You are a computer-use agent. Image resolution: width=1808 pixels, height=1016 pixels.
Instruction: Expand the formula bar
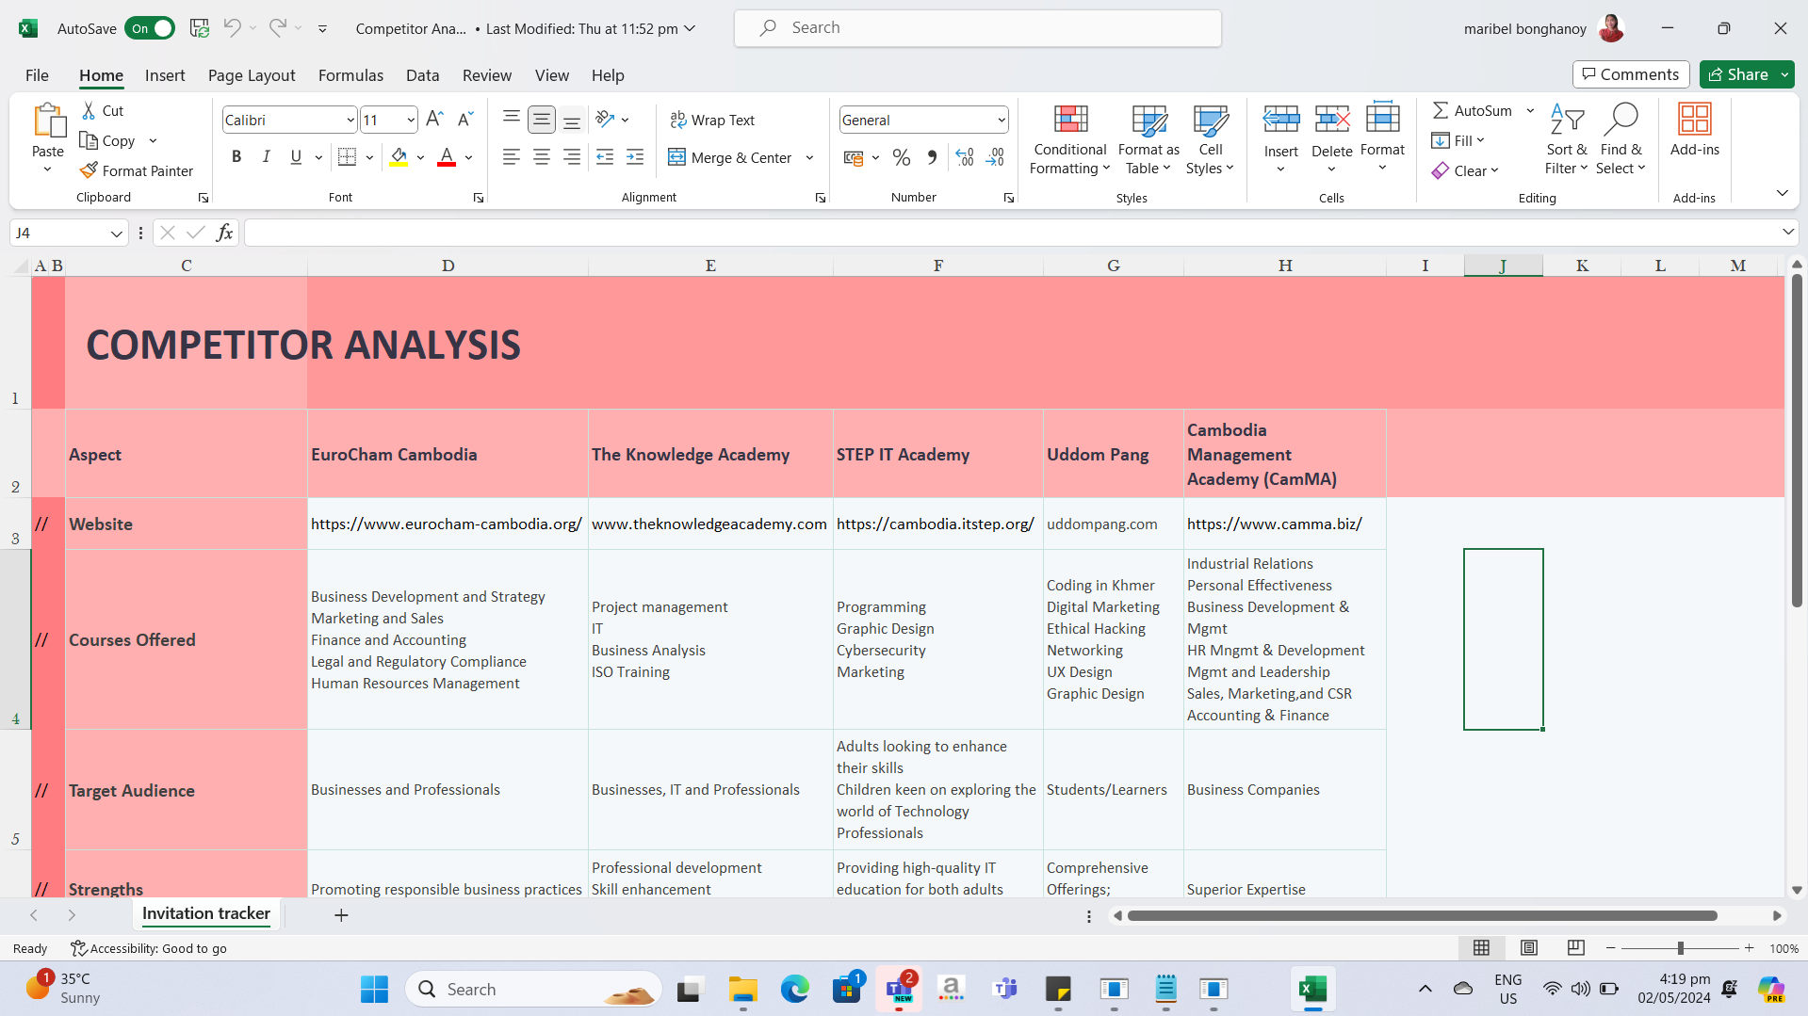click(x=1787, y=233)
